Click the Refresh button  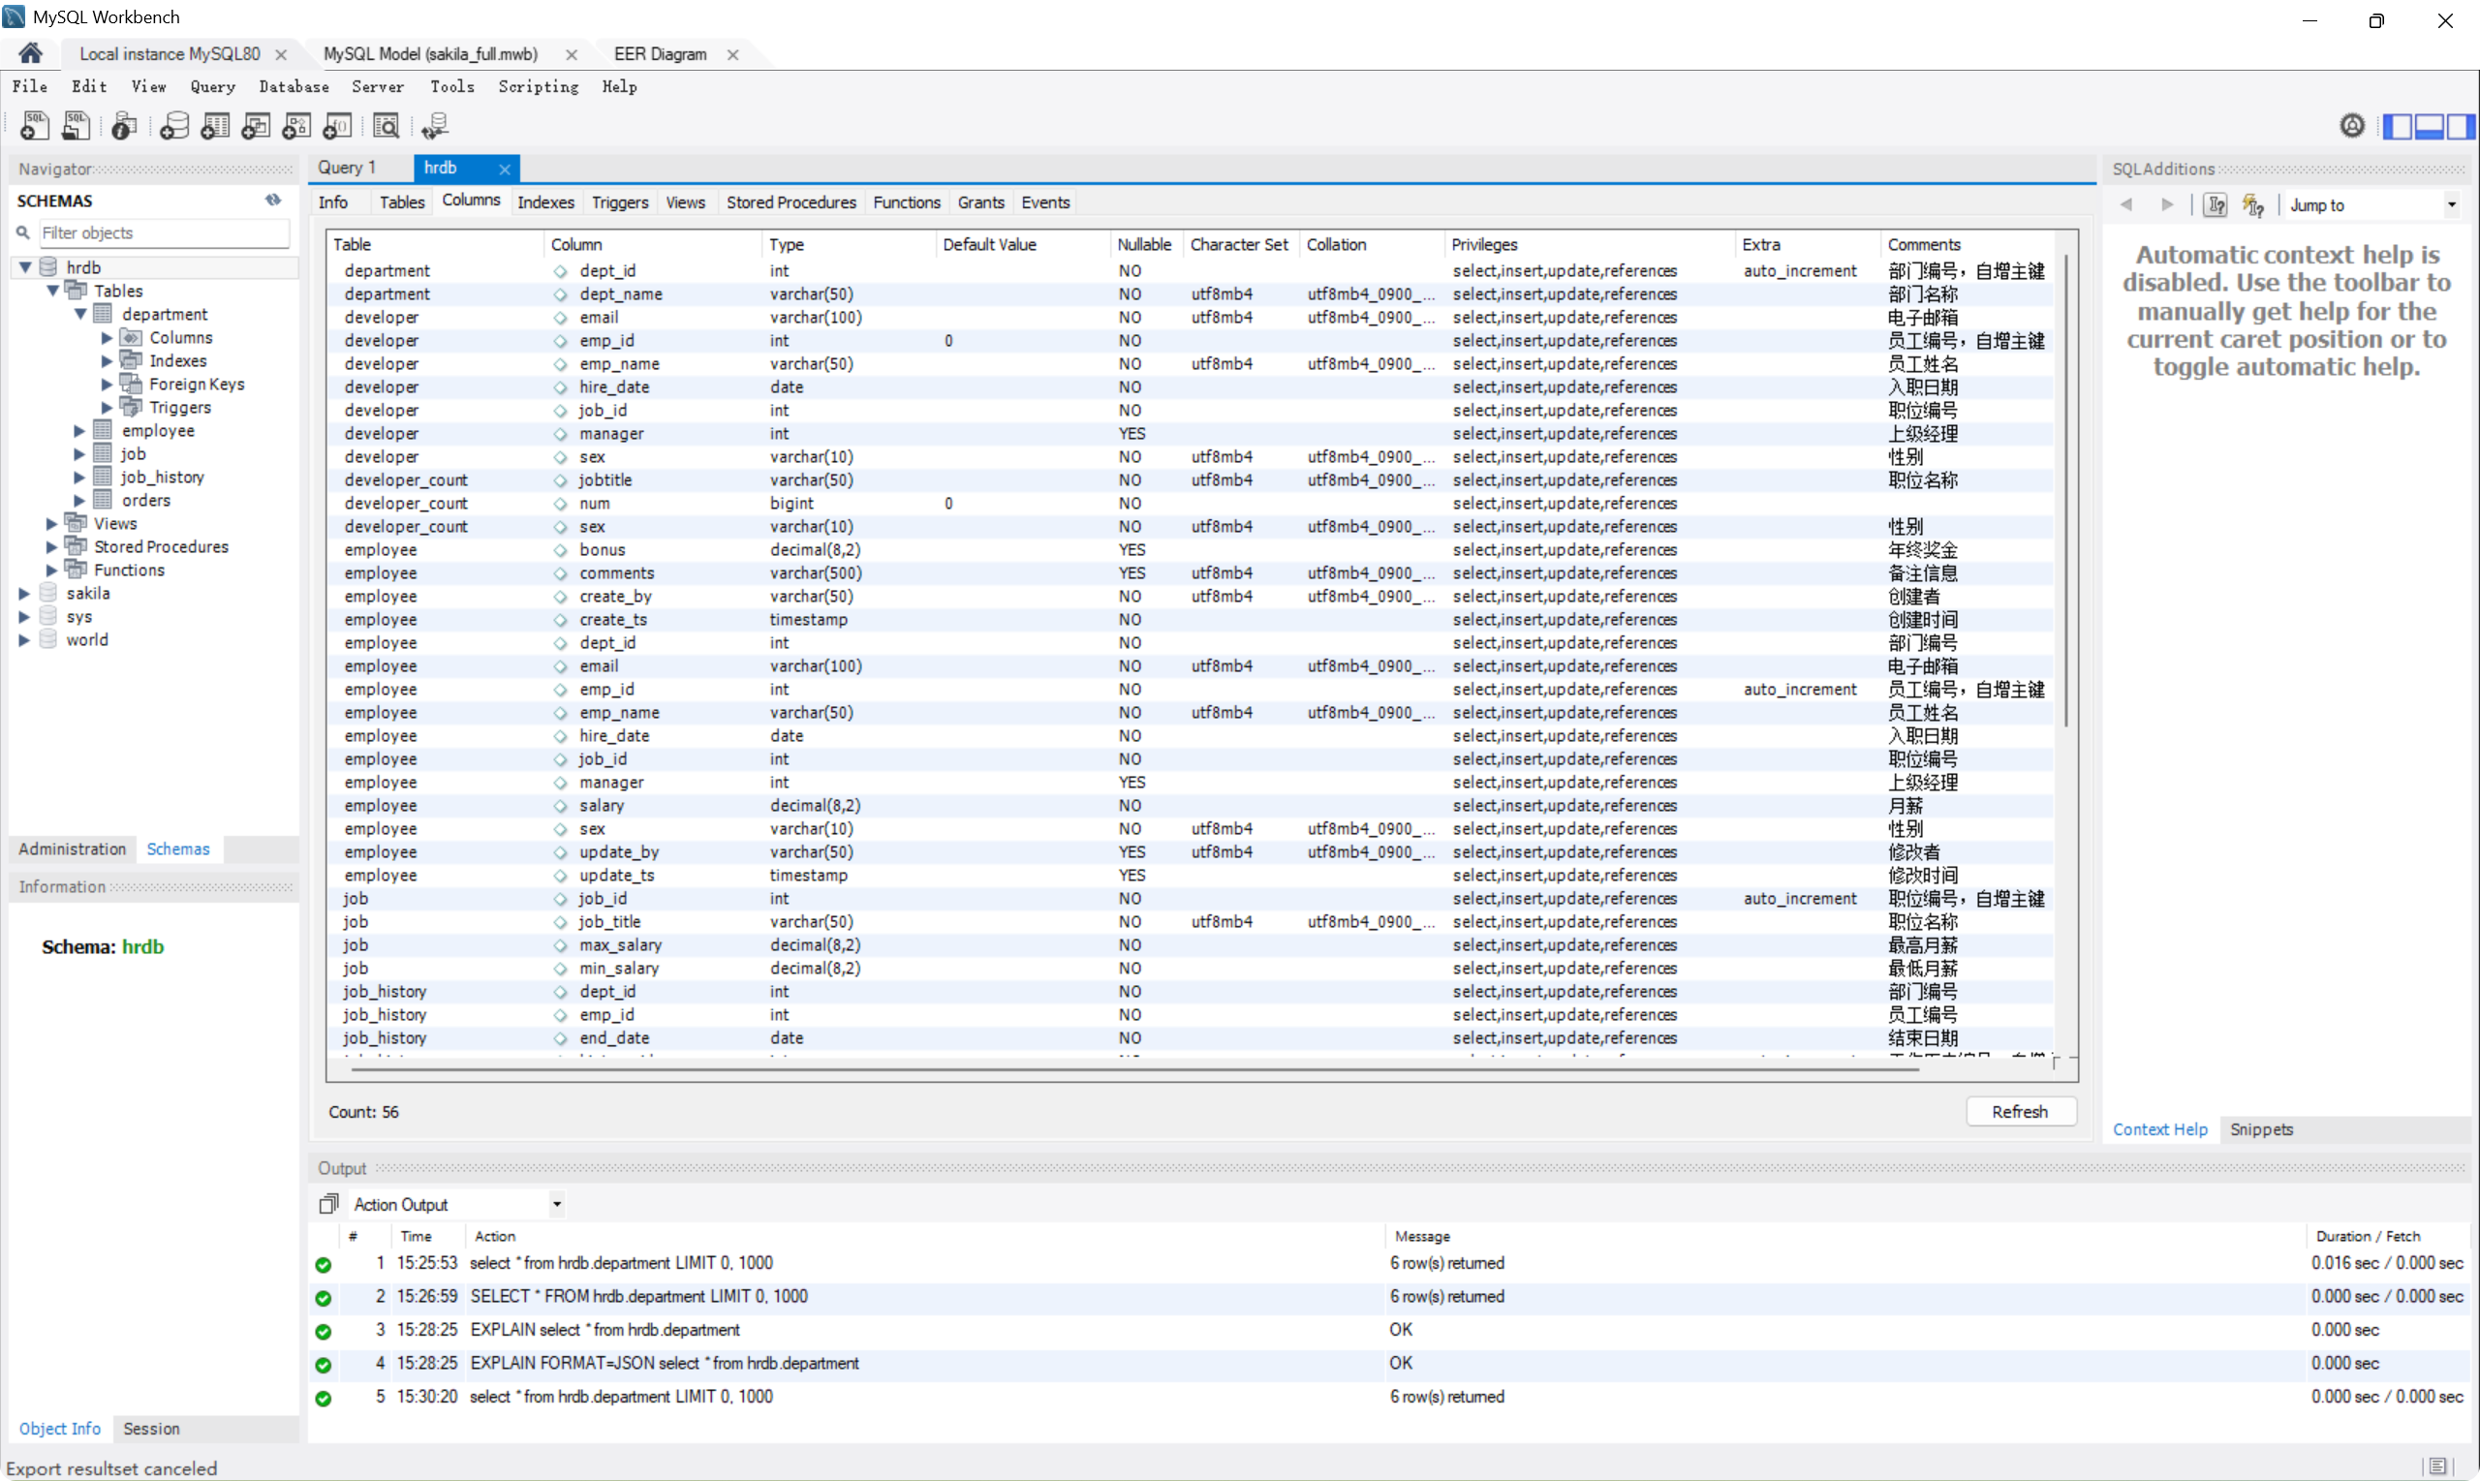2019,1112
